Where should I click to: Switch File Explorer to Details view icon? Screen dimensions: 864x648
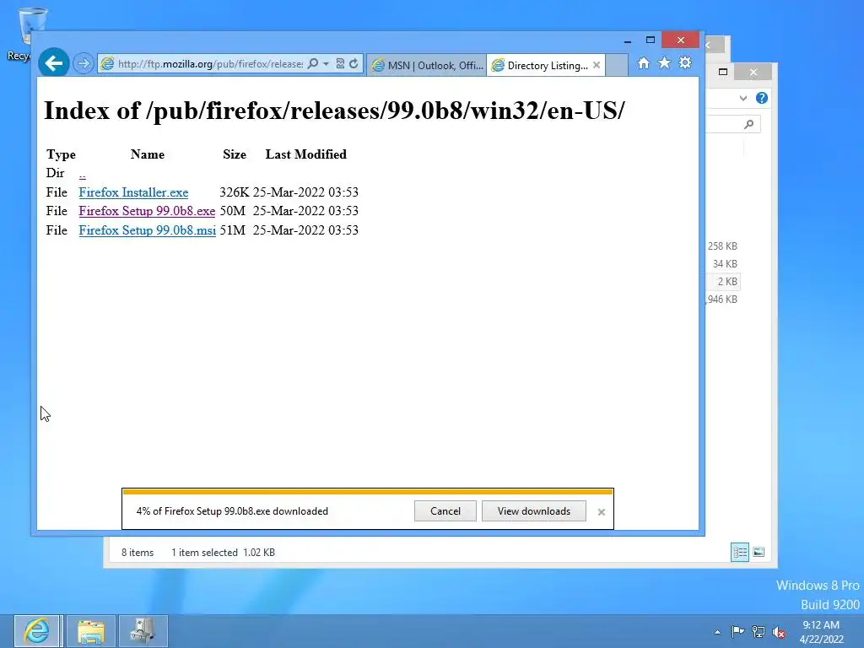coord(739,552)
